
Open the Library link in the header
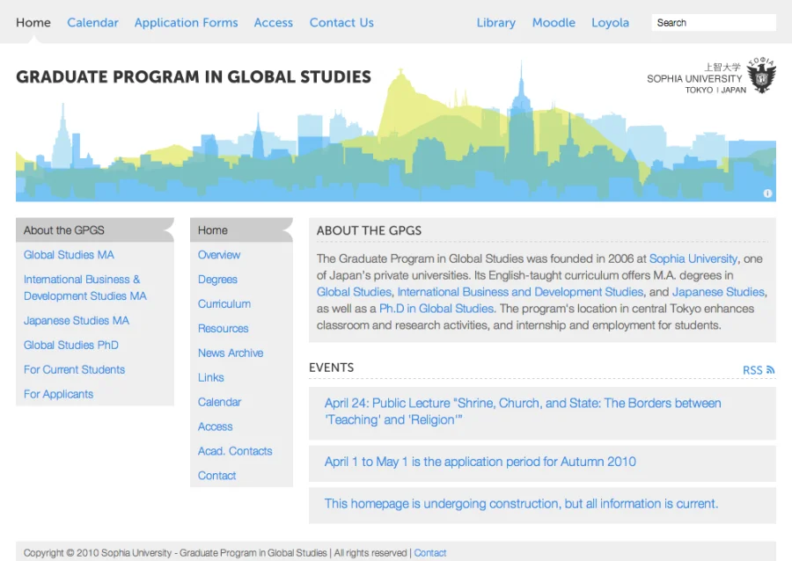coord(496,23)
